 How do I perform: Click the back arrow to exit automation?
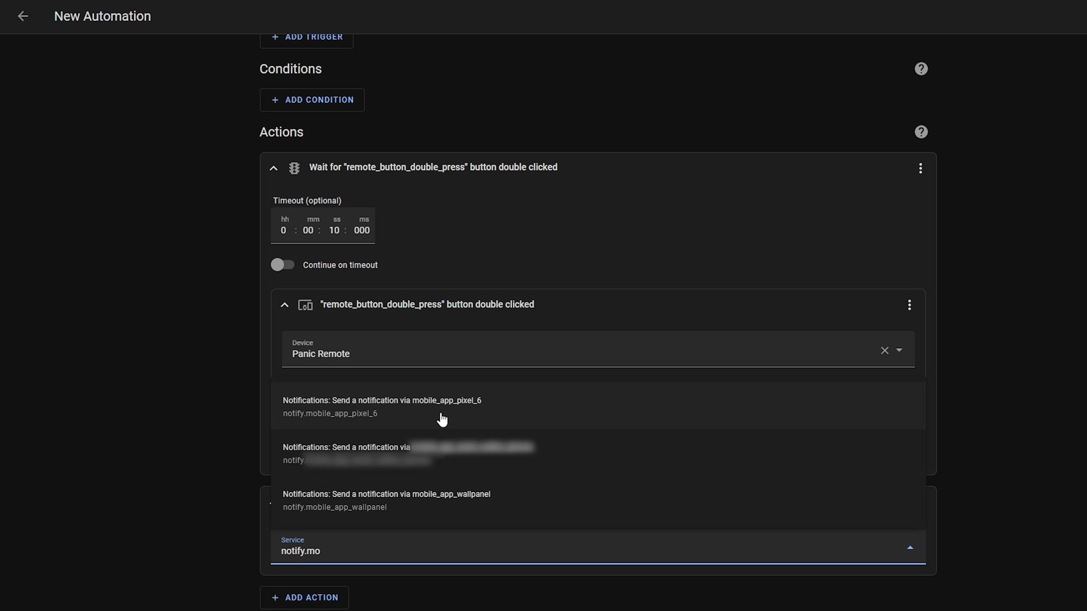22,16
